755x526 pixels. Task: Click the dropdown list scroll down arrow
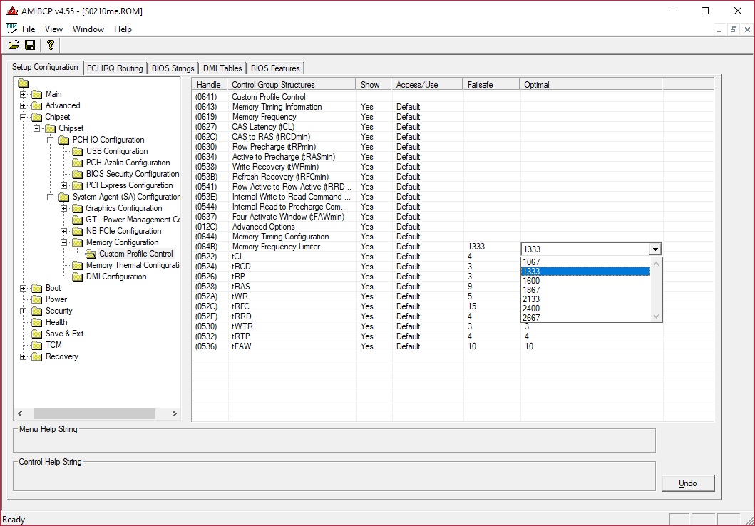pos(656,316)
